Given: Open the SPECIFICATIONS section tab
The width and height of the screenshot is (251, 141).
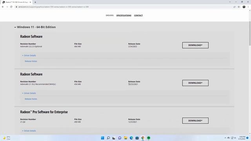Looking at the screenshot, I should tap(124, 15).
